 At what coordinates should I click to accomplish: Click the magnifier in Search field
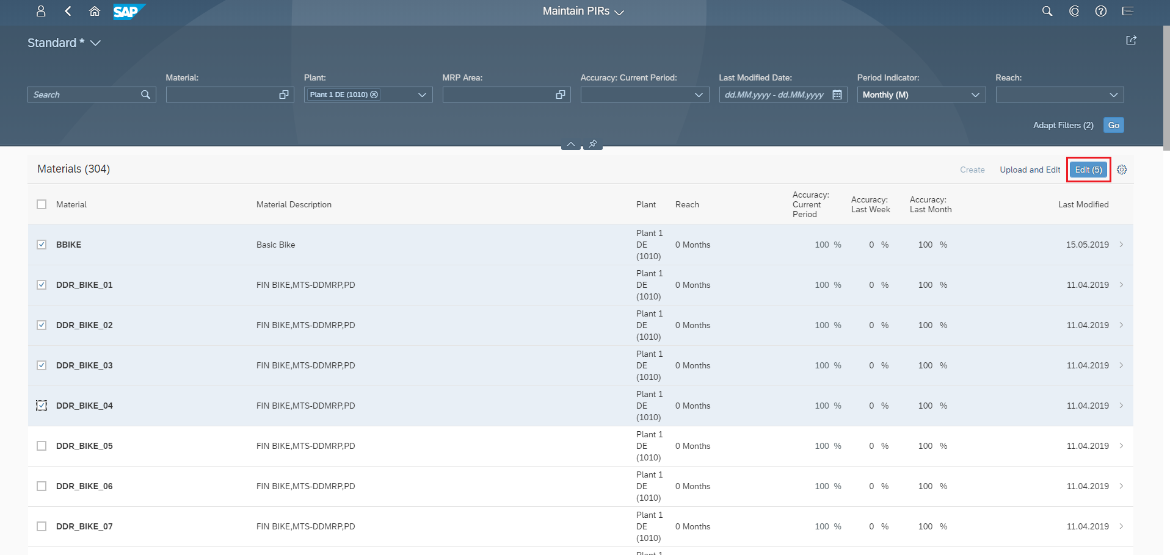pyautogui.click(x=145, y=95)
